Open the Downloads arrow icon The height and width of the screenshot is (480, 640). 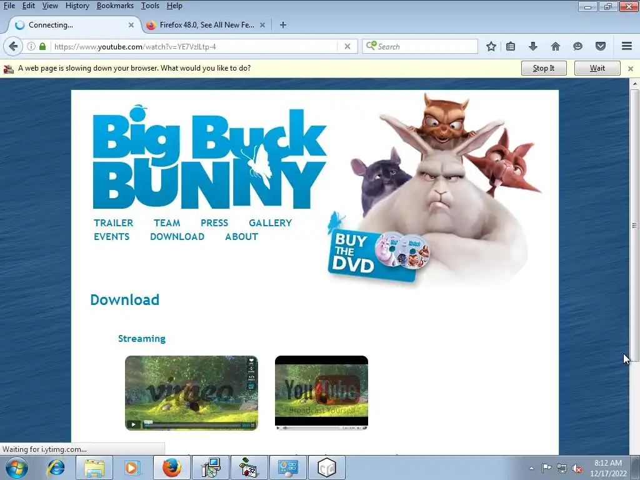coord(533,46)
